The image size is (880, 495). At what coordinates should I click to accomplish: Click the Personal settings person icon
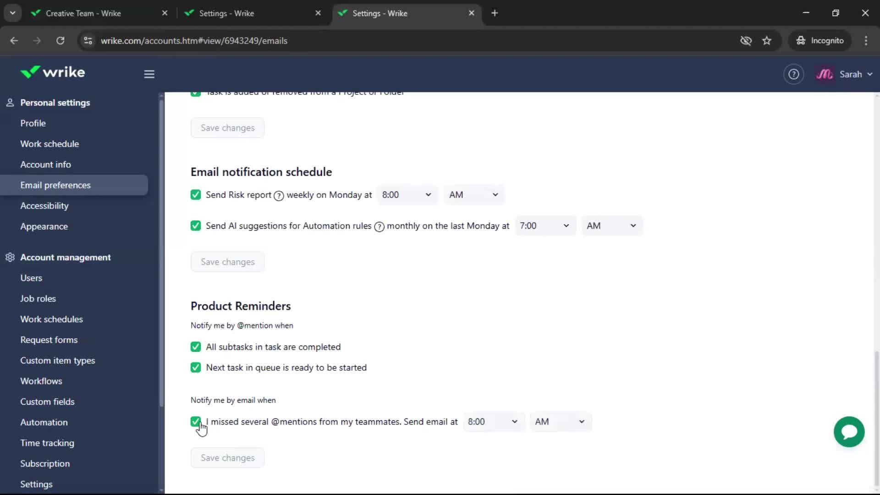pos(10,103)
